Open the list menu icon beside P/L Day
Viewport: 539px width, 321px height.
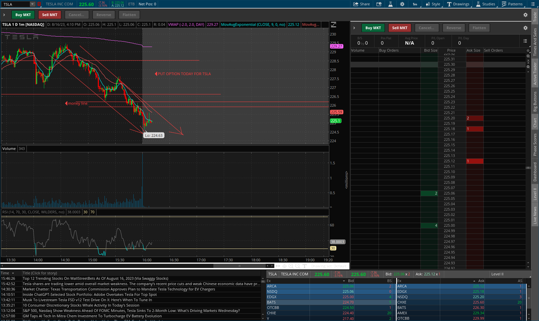pyautogui.click(x=525, y=40)
